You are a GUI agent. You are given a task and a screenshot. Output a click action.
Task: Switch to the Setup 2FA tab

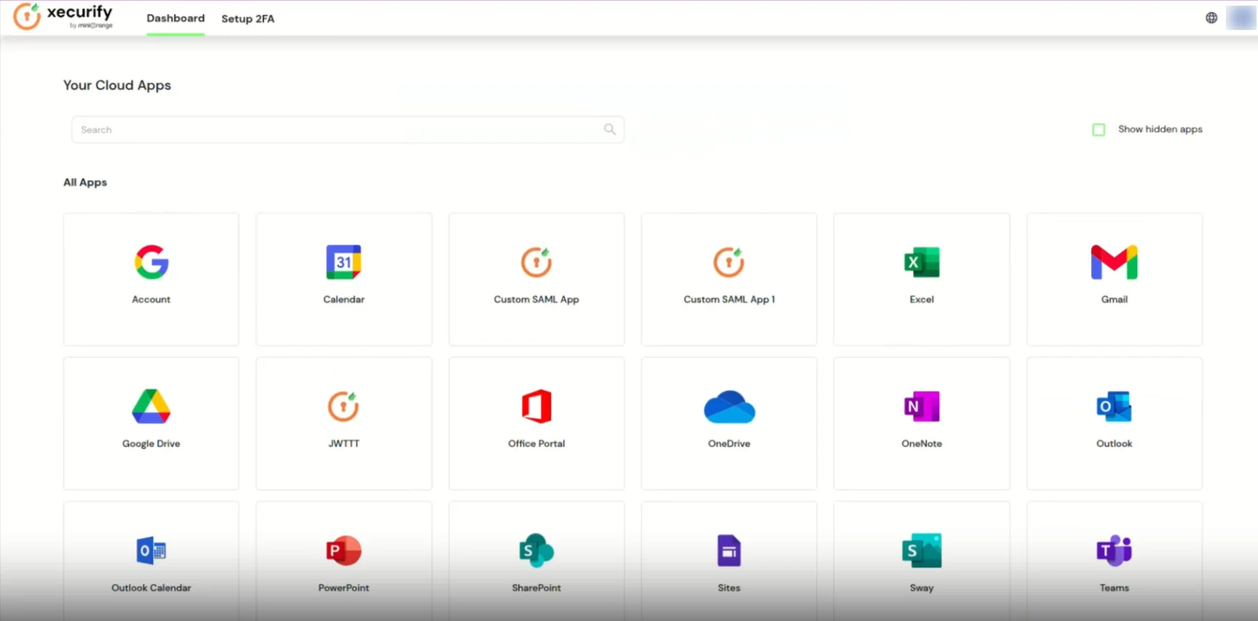(x=248, y=19)
